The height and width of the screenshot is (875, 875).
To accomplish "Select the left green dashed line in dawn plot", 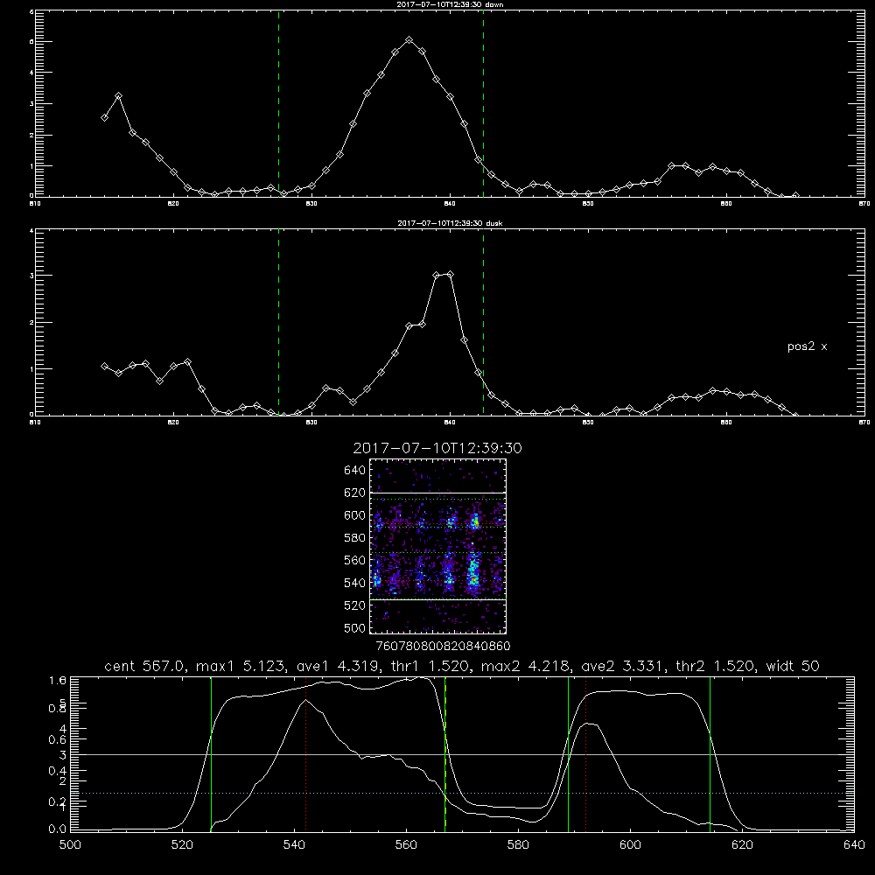I will pyautogui.click(x=278, y=104).
